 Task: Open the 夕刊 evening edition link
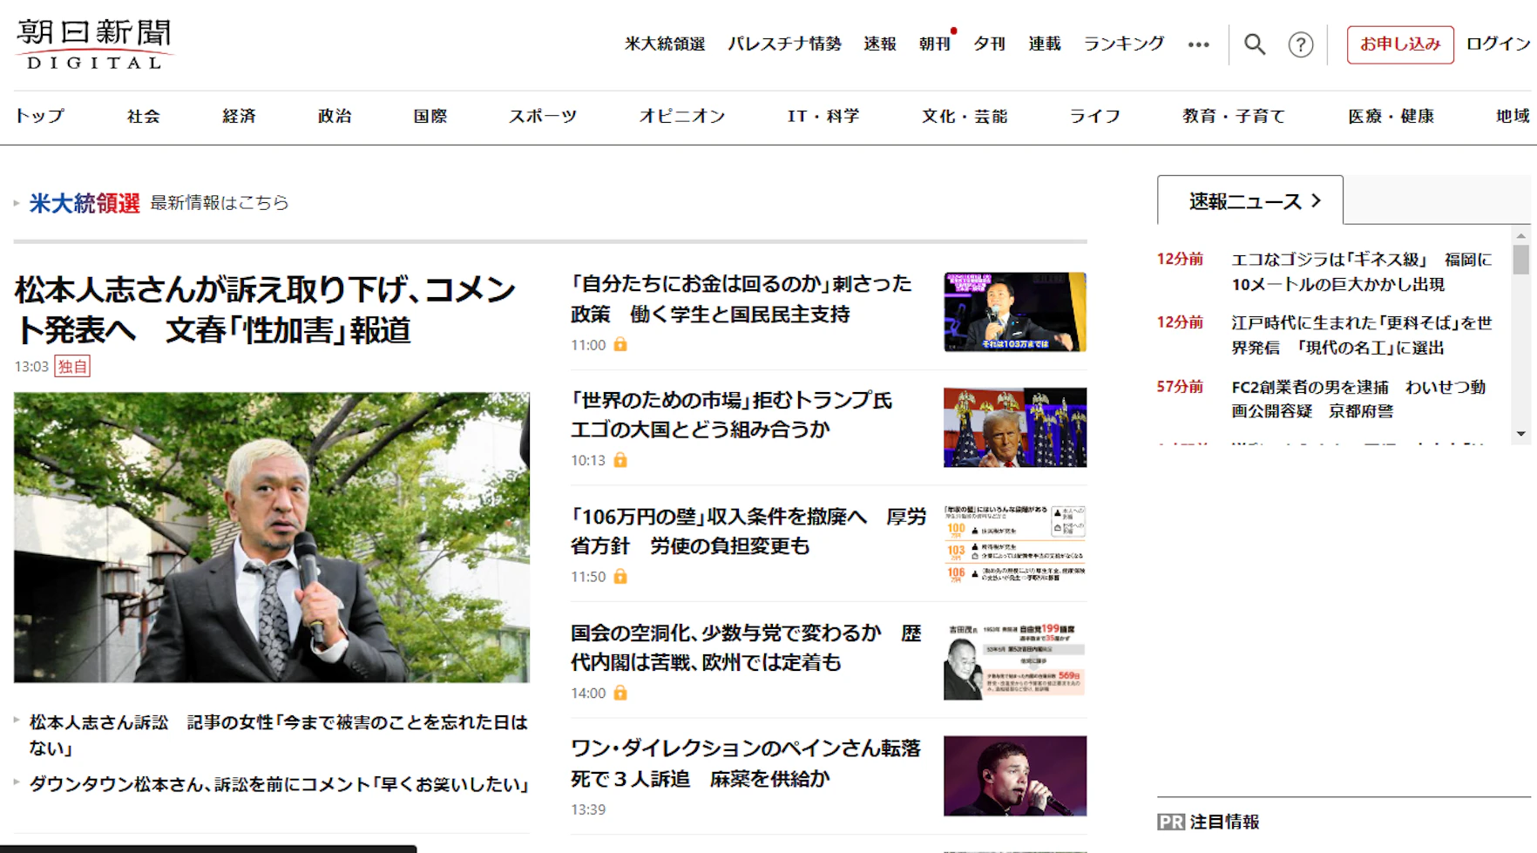pyautogui.click(x=989, y=44)
